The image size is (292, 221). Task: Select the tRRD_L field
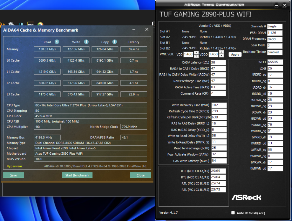pos(219,123)
